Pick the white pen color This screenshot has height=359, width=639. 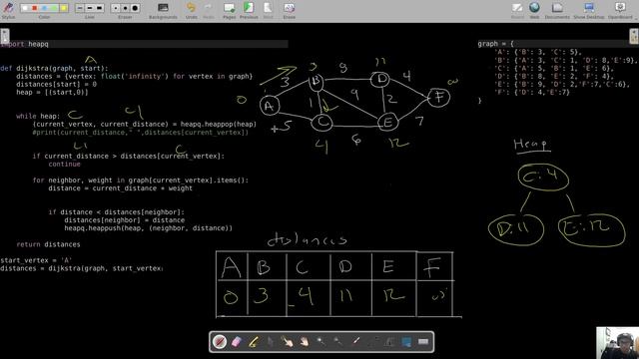(25, 8)
